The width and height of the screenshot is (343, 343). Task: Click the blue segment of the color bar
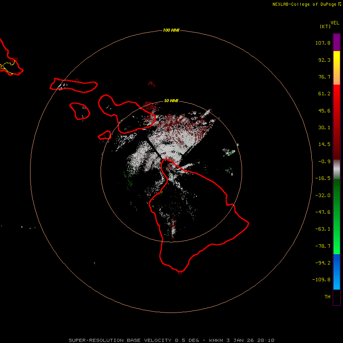337,272
